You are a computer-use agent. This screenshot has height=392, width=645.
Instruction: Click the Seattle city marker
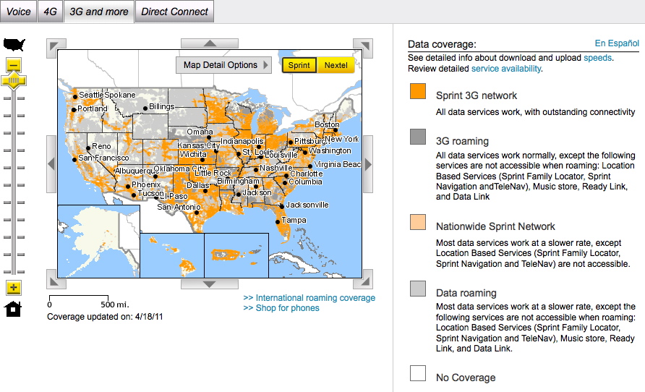coord(75,97)
